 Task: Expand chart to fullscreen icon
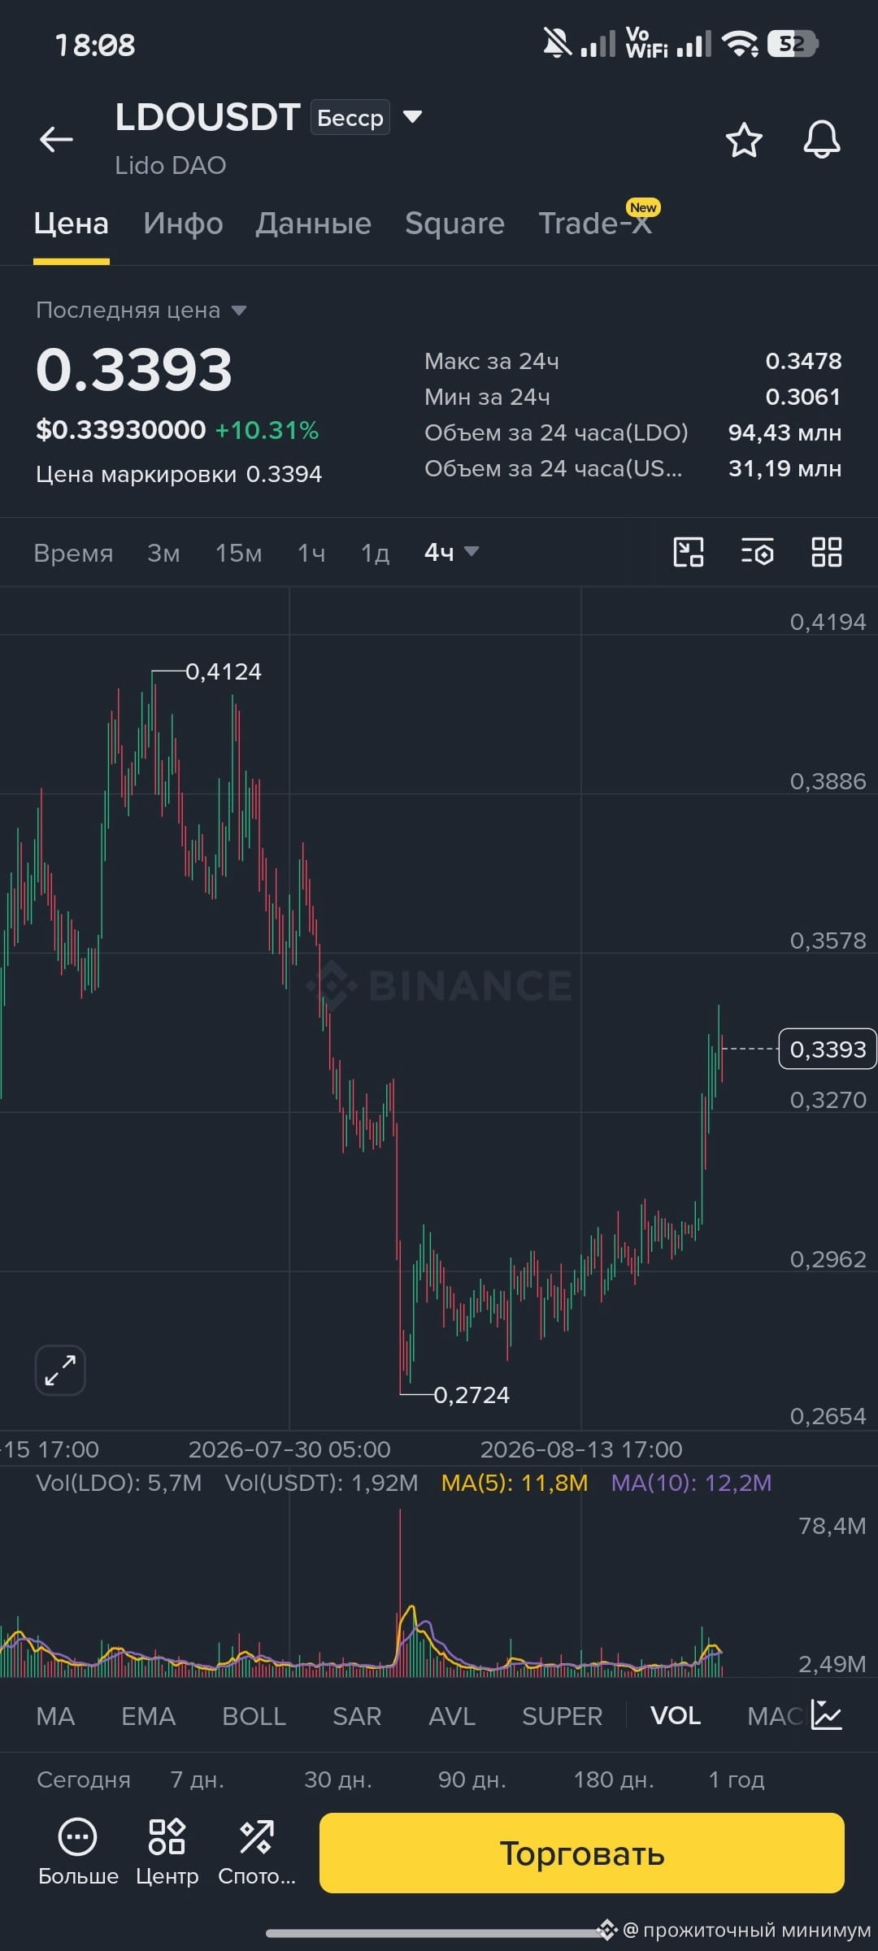tap(60, 1370)
